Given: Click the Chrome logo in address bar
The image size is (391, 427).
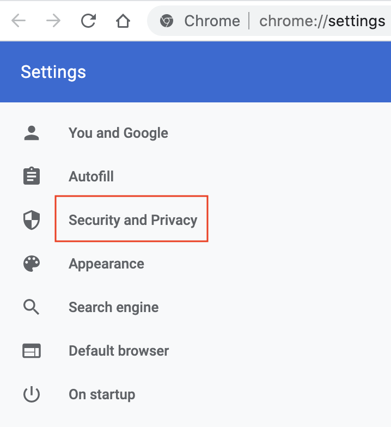Looking at the screenshot, I should [167, 21].
